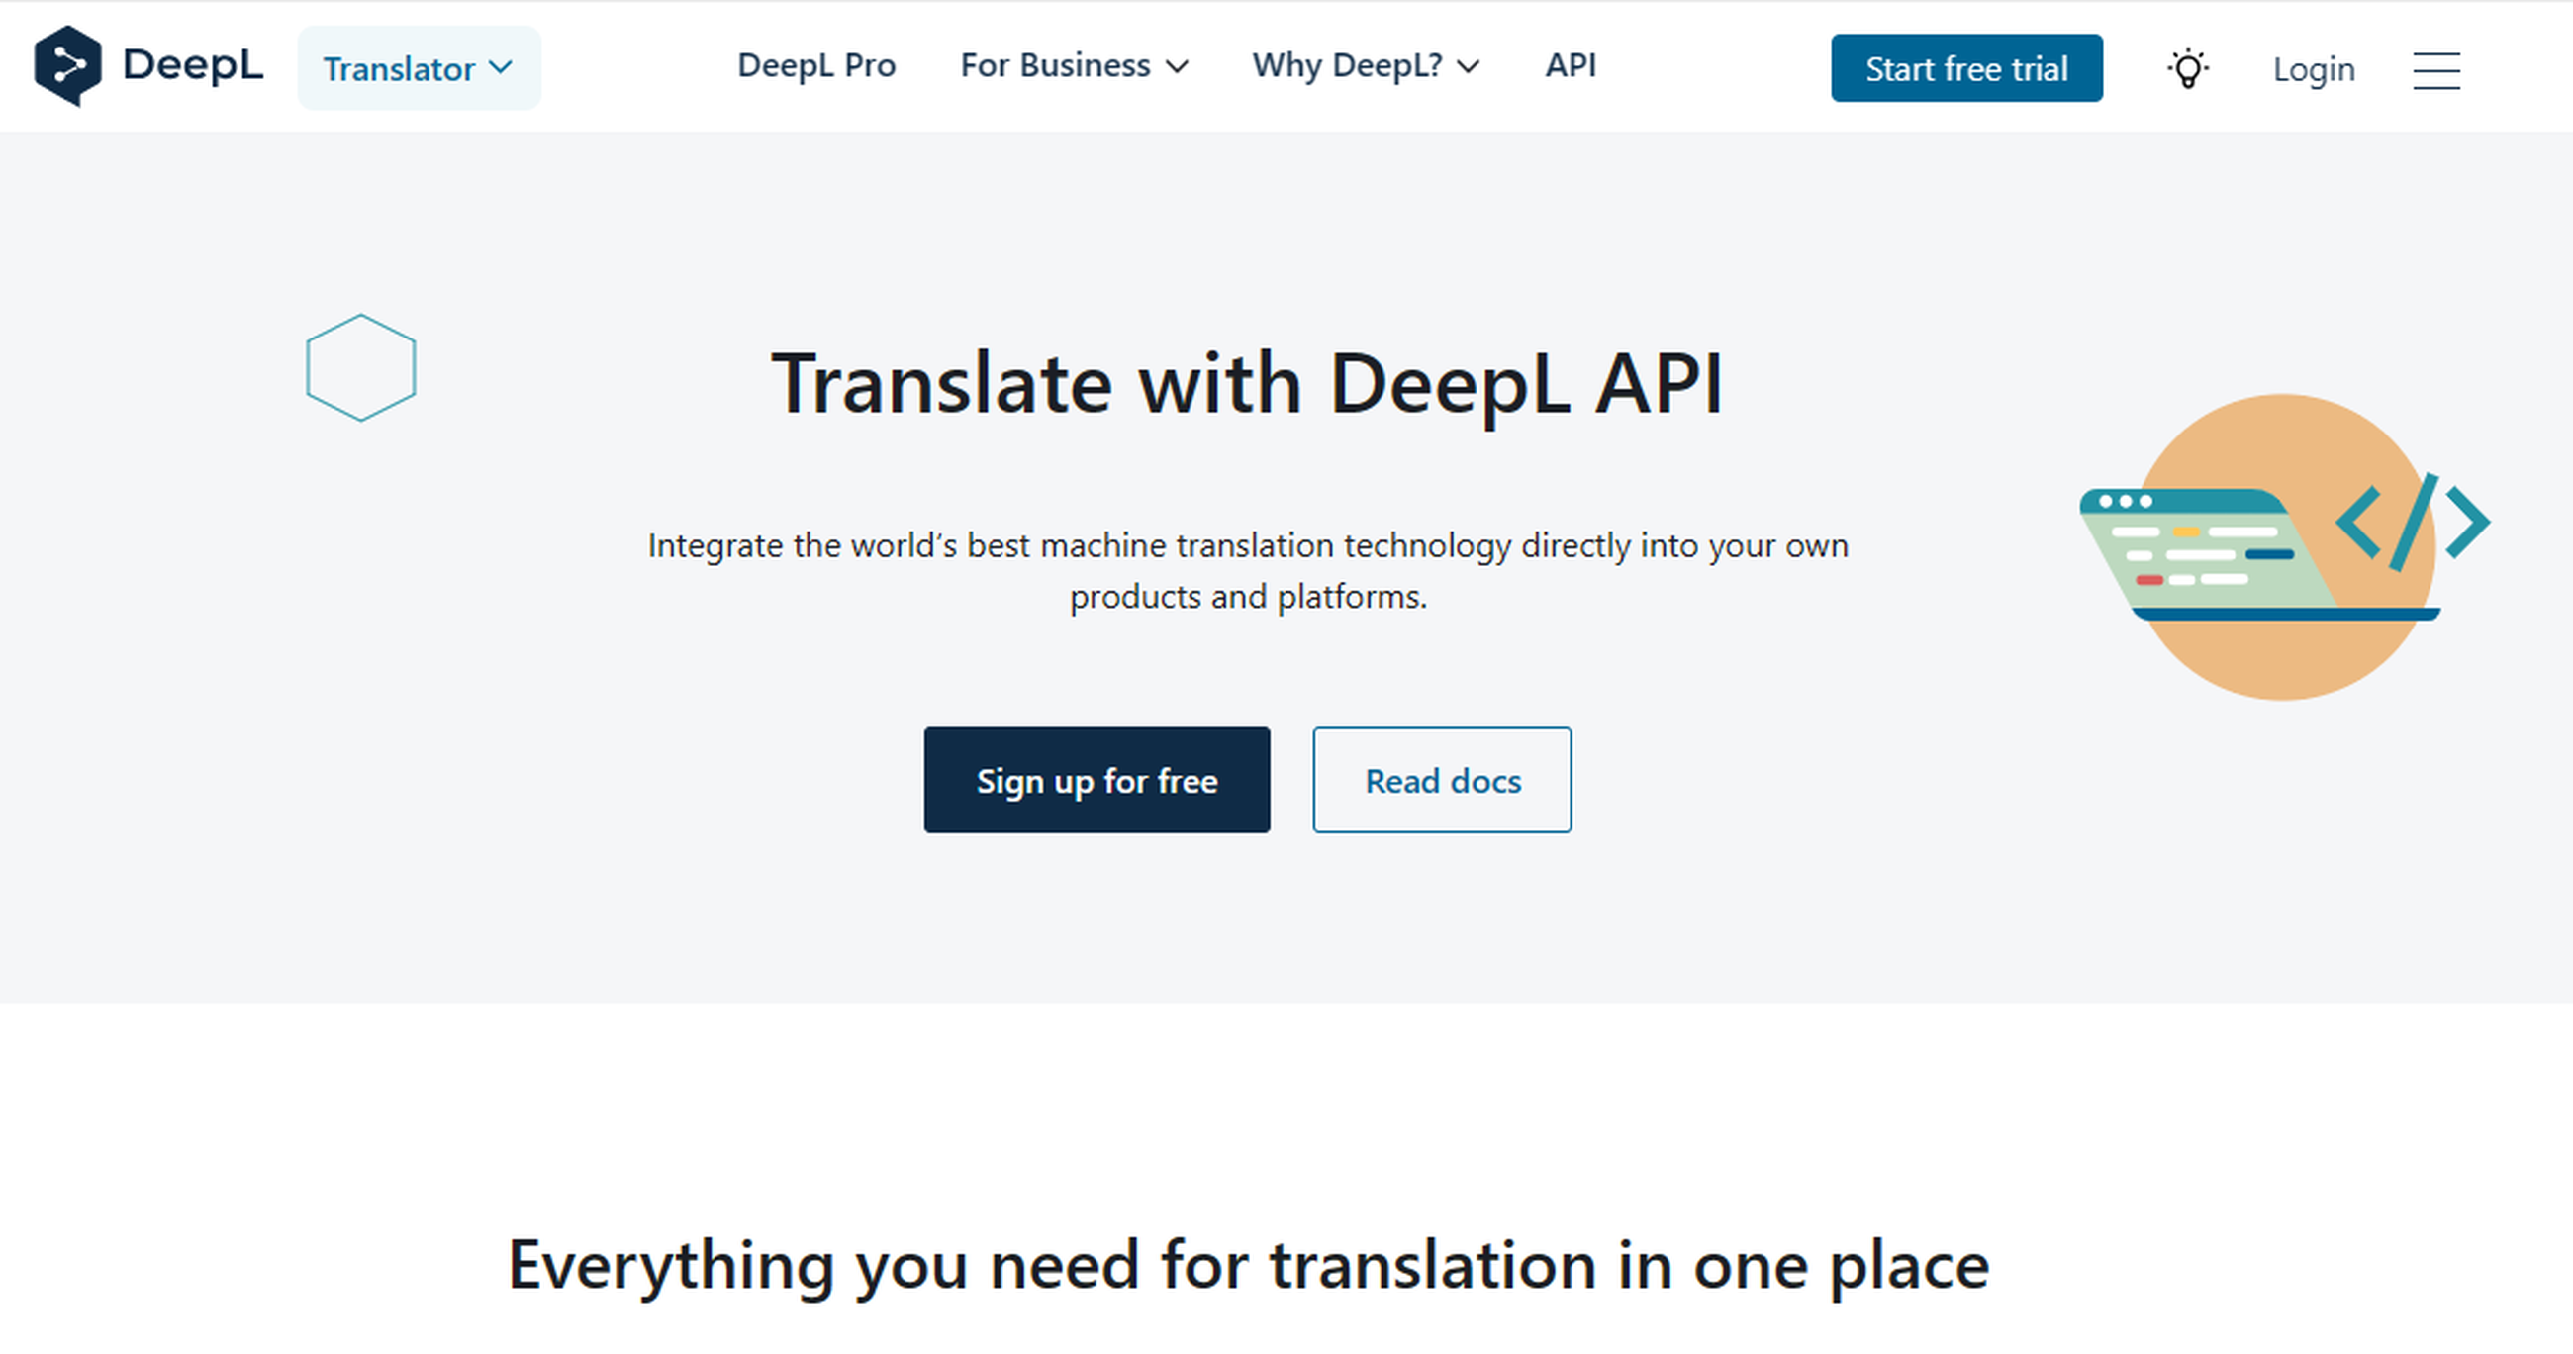Image resolution: width=2573 pixels, height=1354 pixels.
Task: Open the Translator product dropdown
Action: pos(418,68)
